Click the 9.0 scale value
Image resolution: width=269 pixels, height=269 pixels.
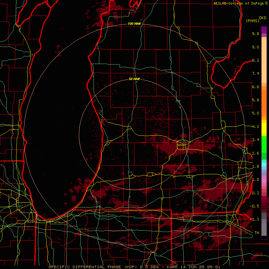point(256,47)
